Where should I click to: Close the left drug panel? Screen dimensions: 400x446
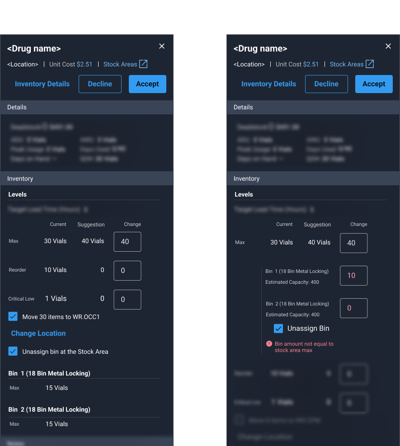pos(162,46)
